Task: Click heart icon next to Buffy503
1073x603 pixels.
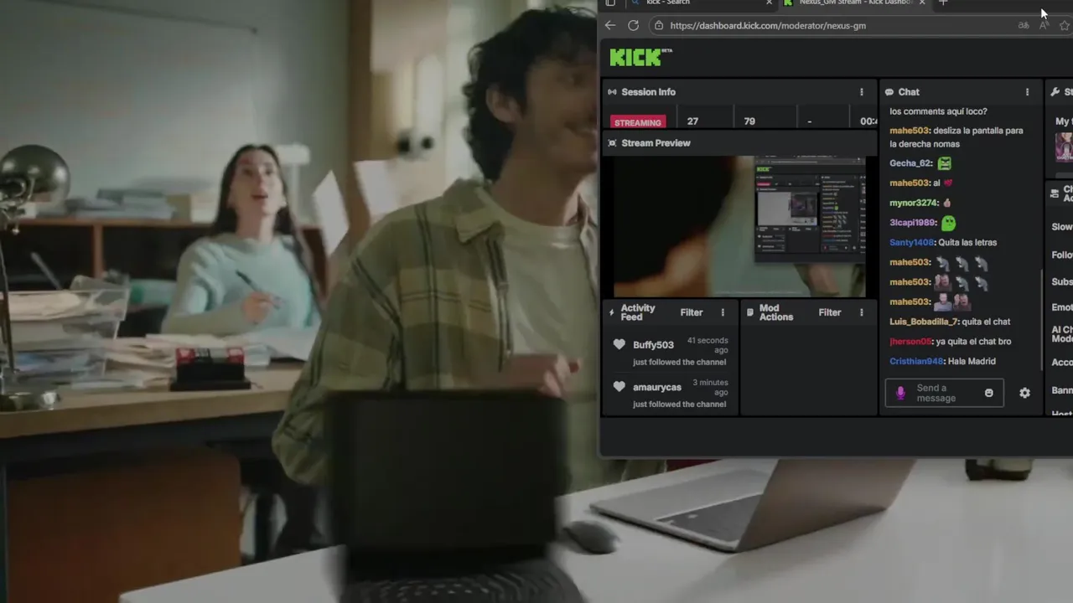Action: (x=619, y=344)
